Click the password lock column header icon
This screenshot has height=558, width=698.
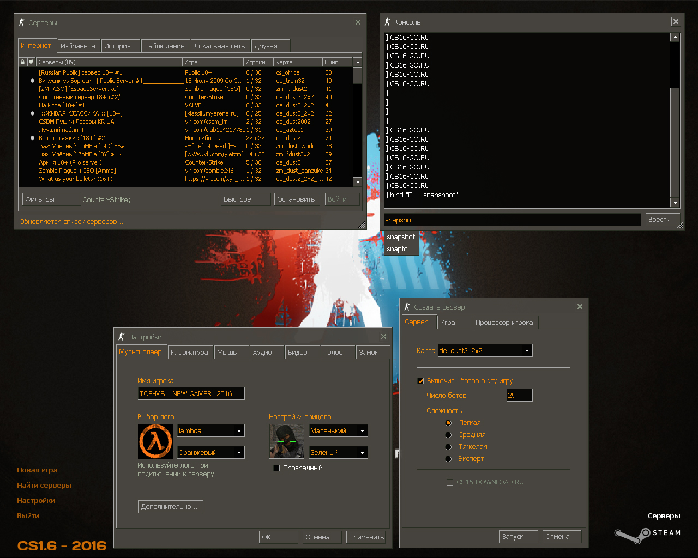22,62
